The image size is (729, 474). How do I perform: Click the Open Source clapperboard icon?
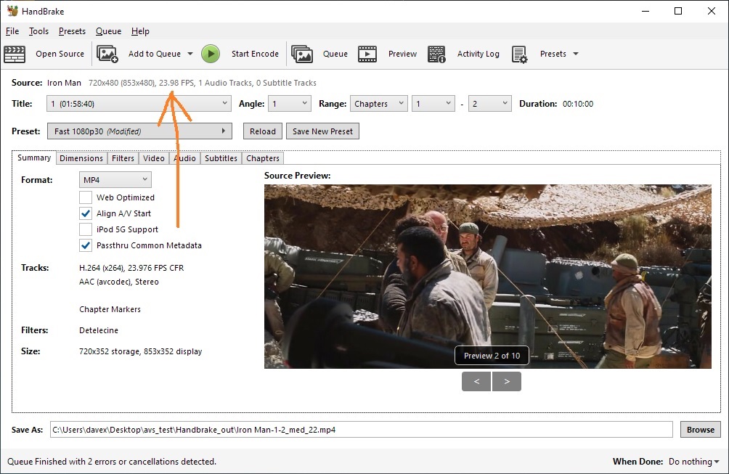15,54
